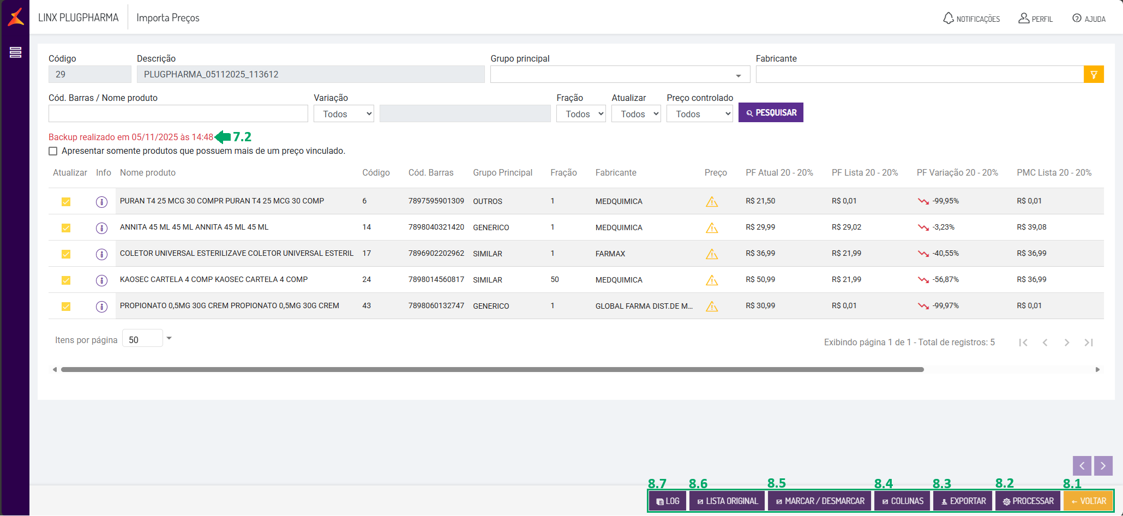Click the Pesquisar button
The image size is (1123, 516).
pyautogui.click(x=771, y=113)
